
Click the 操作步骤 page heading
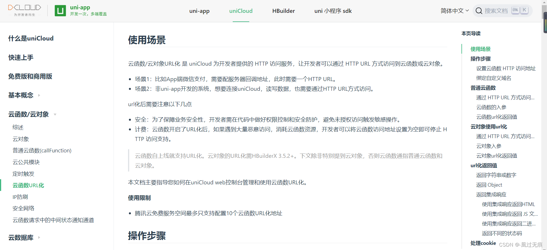coord(147,236)
